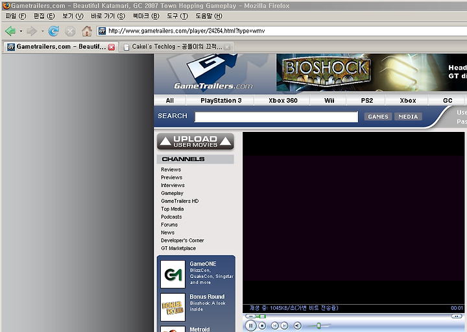Click the GT site icon in address bar
The width and height of the screenshot is (467, 332).
[x=102, y=31]
